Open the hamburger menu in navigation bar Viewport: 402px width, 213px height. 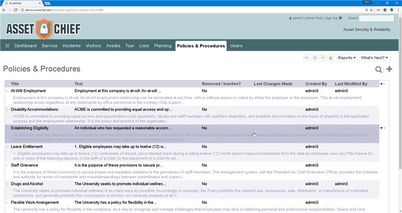[x=7, y=46]
